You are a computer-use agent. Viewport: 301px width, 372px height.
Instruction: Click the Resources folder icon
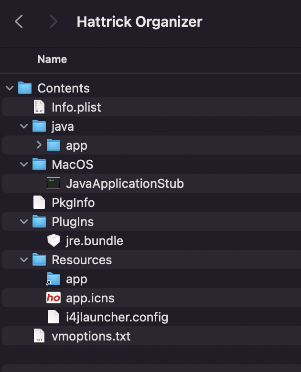tap(39, 259)
